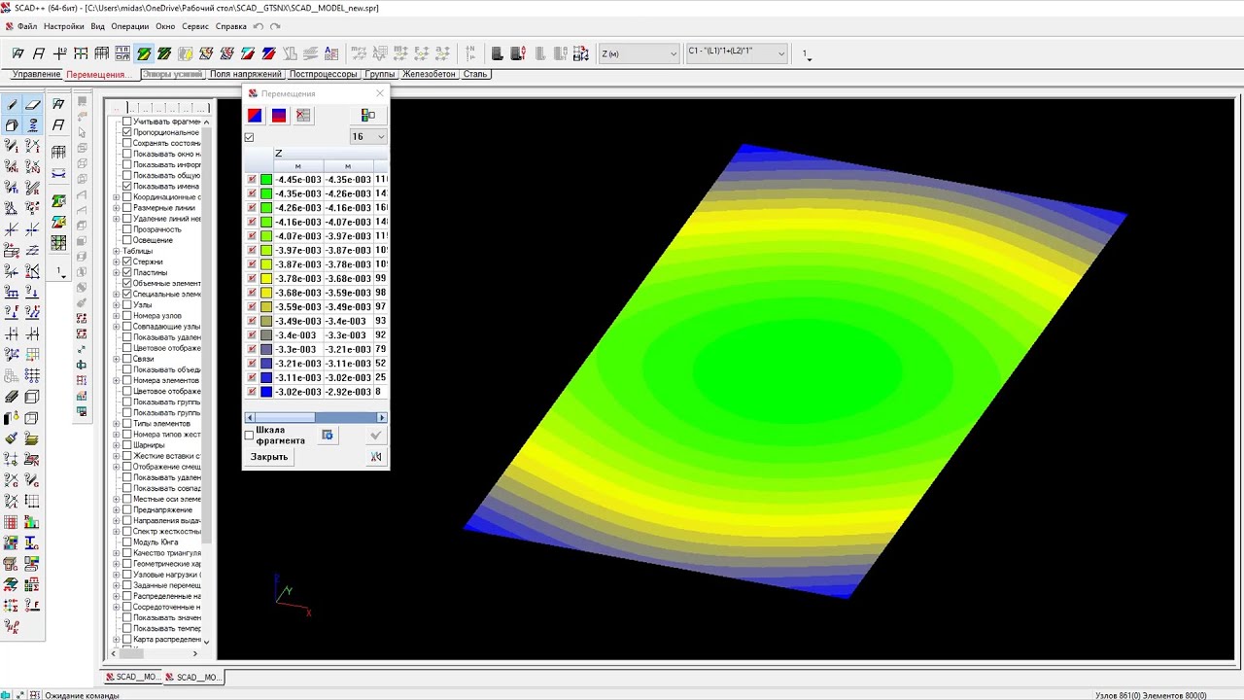Screen dimensions: 1244x700
Task: Open the Файл menu
Action: click(x=27, y=26)
